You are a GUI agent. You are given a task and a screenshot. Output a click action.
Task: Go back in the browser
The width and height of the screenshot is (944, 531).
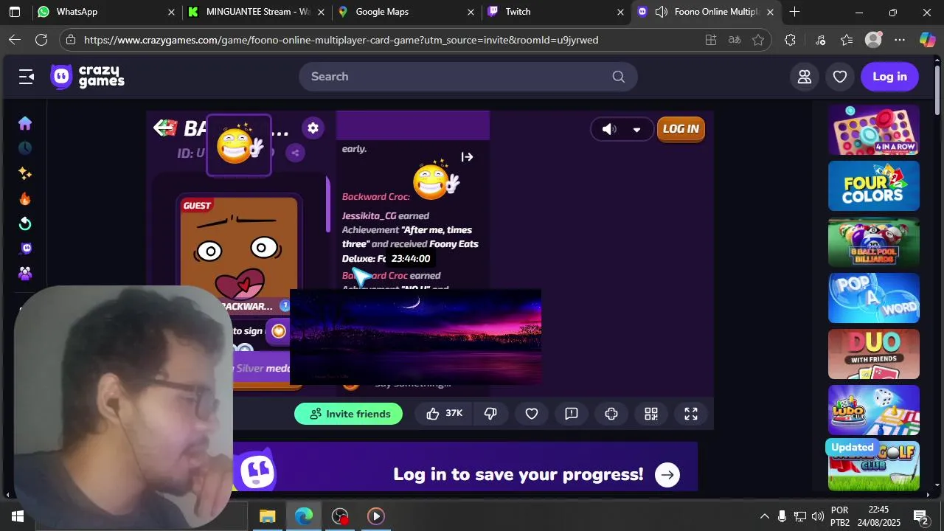pos(15,40)
